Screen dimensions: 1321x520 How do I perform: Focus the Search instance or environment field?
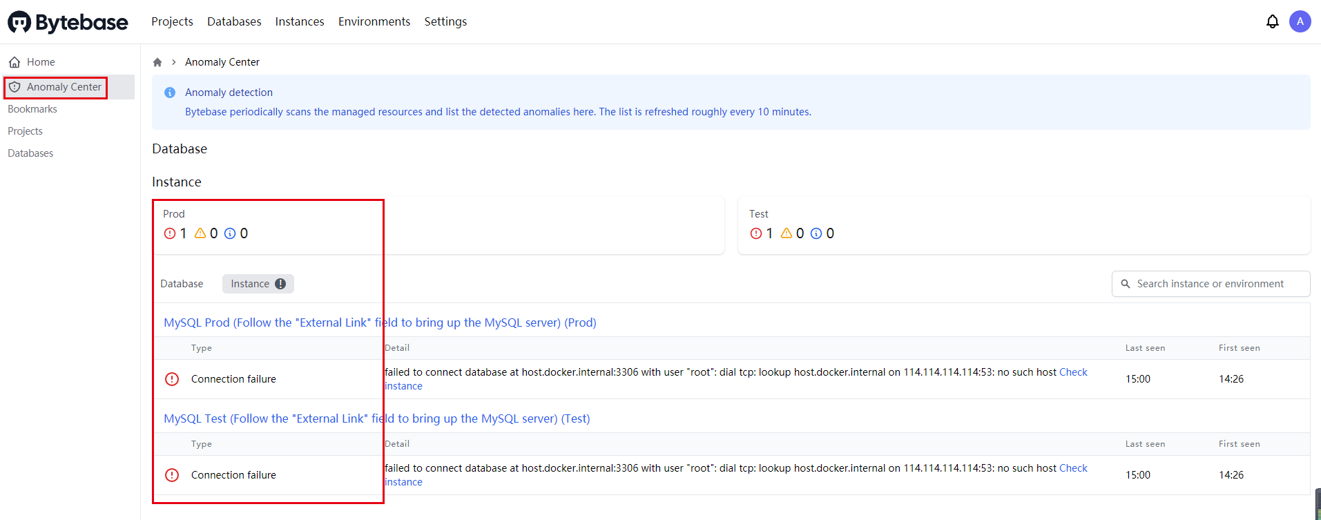coord(1211,284)
